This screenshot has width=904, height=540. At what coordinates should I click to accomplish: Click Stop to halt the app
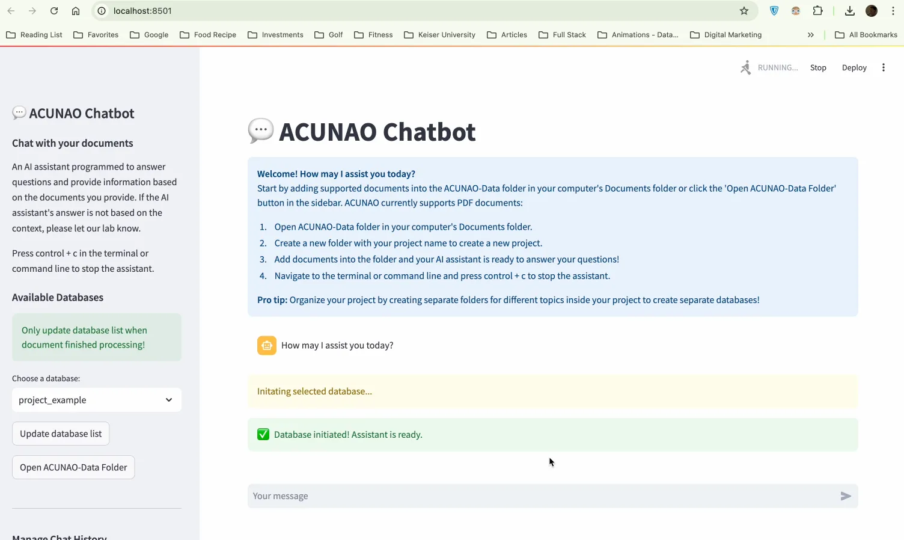818,67
